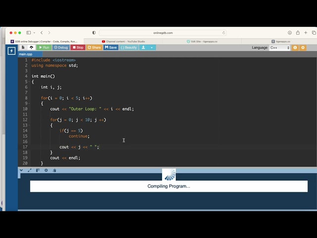317x238 pixels.
Task: Click the privacy shield icon near address bar
Action: (x=94, y=33)
